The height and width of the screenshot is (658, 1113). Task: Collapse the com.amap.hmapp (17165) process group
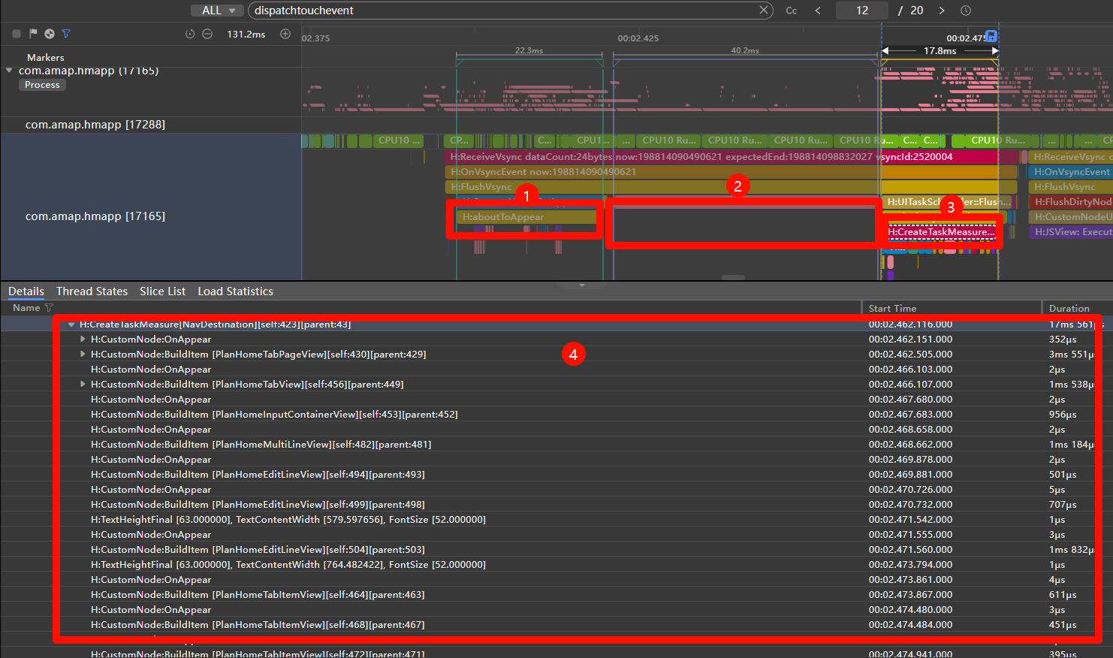(9, 71)
